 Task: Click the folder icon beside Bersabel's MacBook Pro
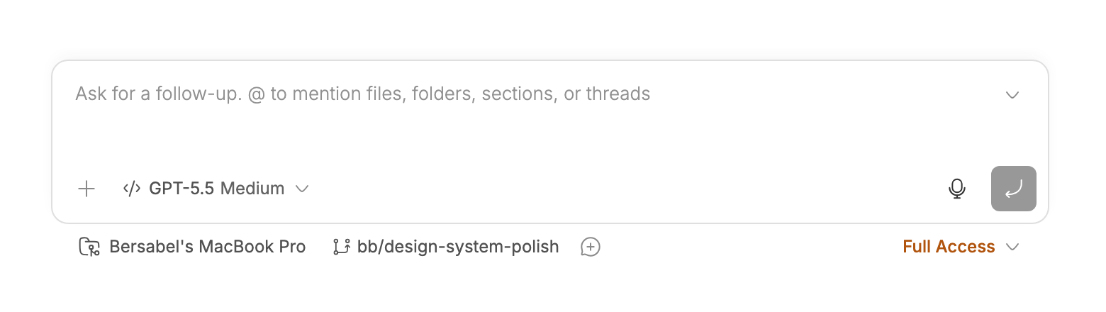point(89,247)
